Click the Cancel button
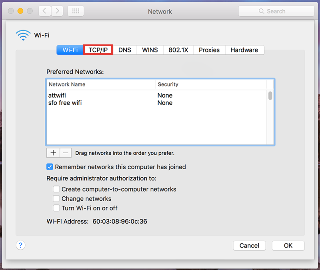Viewport: 320px width, 270px height. tap(249, 246)
